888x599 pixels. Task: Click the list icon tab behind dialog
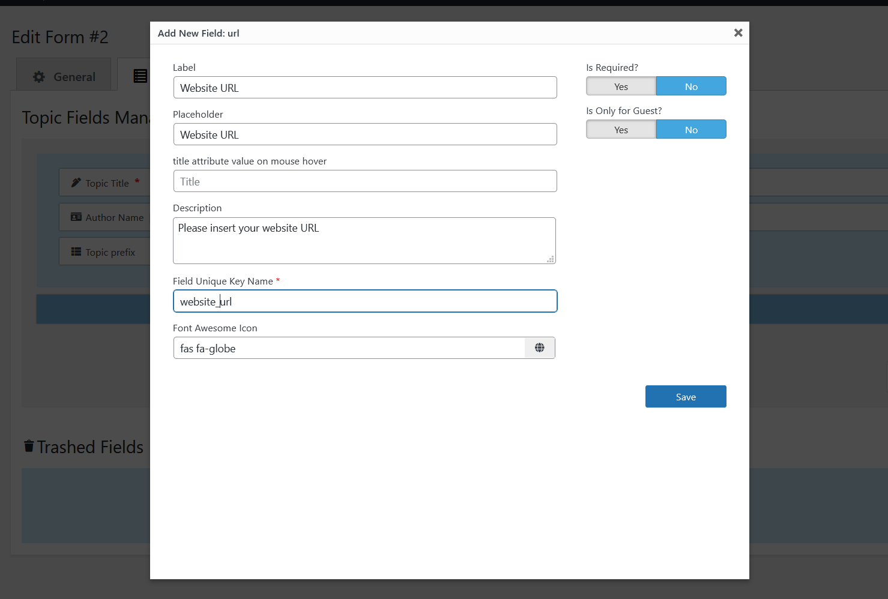(x=140, y=76)
